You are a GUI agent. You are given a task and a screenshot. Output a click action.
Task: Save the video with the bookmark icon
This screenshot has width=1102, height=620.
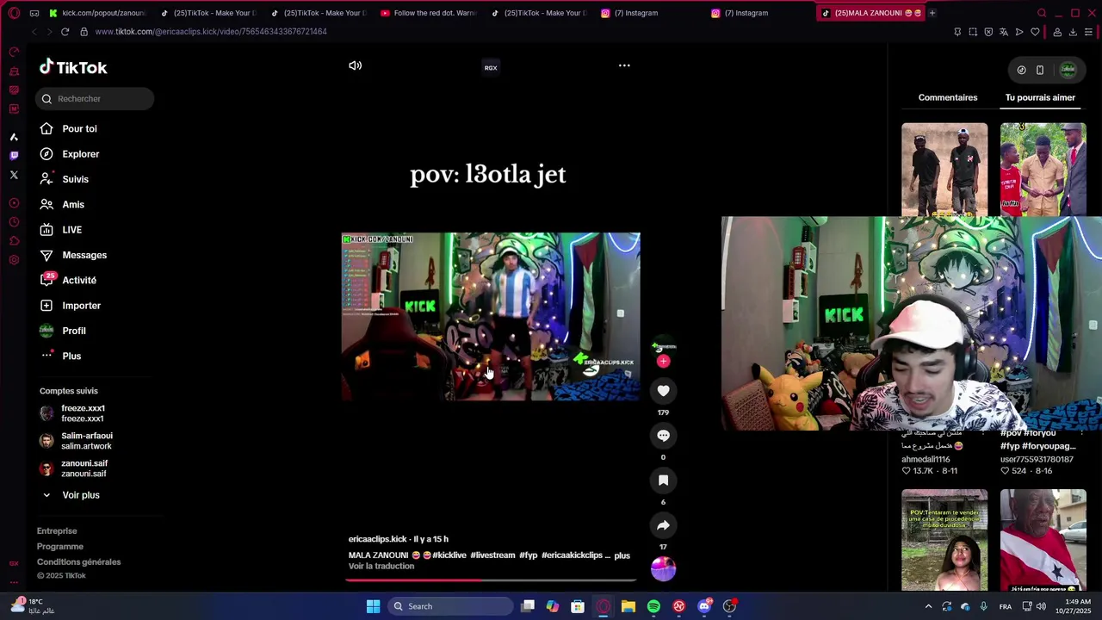[x=663, y=480]
